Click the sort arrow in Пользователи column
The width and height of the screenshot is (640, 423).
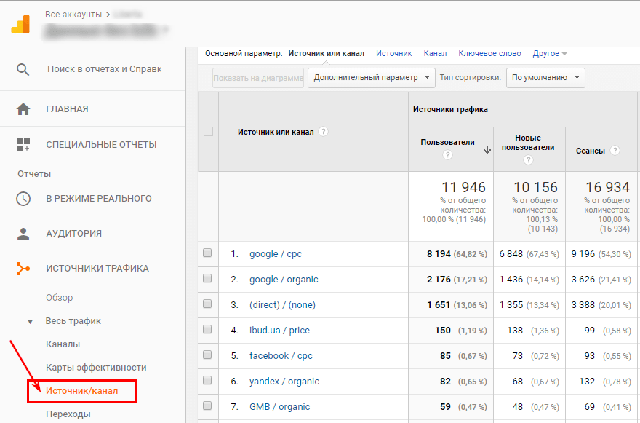(487, 150)
